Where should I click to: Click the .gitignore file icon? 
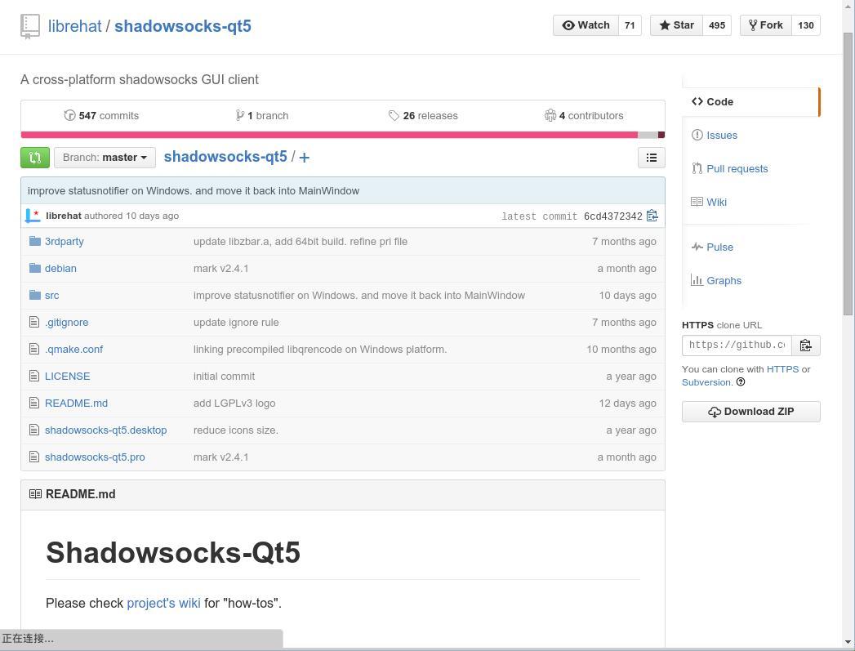click(34, 322)
